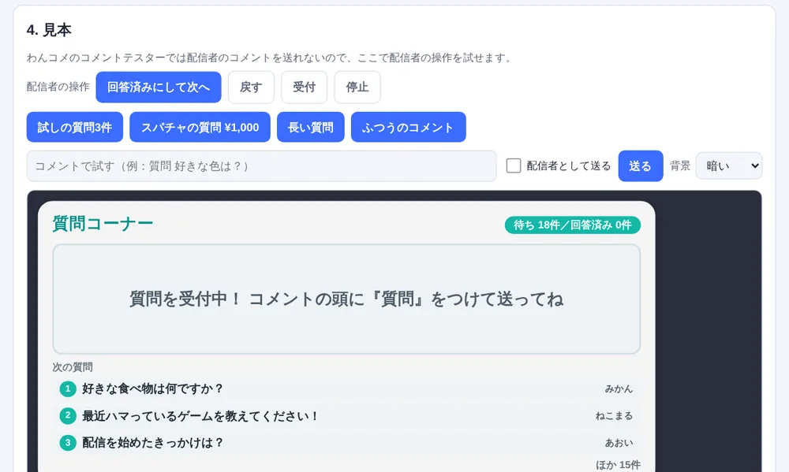Click the 長い質問 button

click(310, 127)
